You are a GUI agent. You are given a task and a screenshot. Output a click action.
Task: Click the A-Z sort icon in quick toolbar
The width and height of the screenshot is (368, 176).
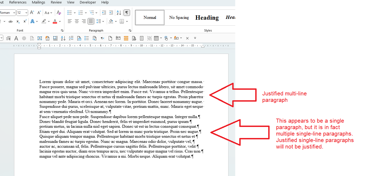63,38
